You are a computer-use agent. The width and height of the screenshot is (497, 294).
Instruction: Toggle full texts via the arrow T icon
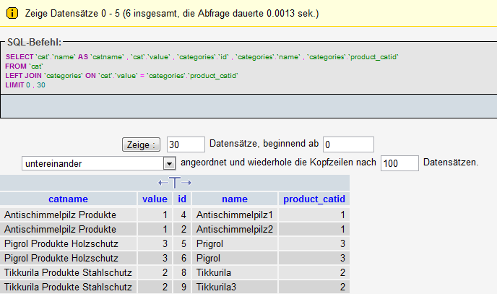click(x=175, y=183)
